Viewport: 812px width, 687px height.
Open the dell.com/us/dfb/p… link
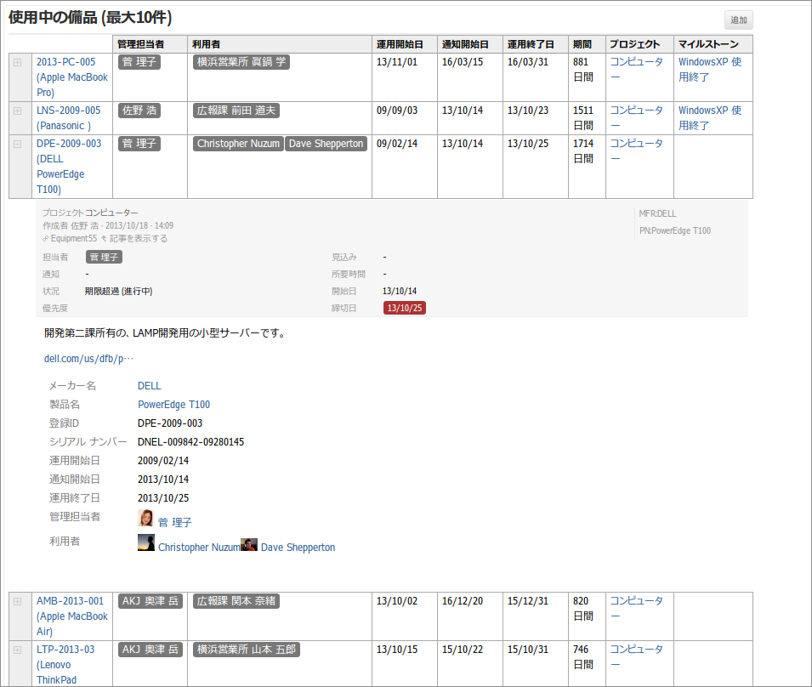coord(88,359)
